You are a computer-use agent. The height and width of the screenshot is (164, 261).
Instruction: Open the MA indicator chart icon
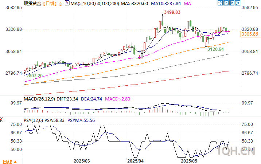coord(67,3)
